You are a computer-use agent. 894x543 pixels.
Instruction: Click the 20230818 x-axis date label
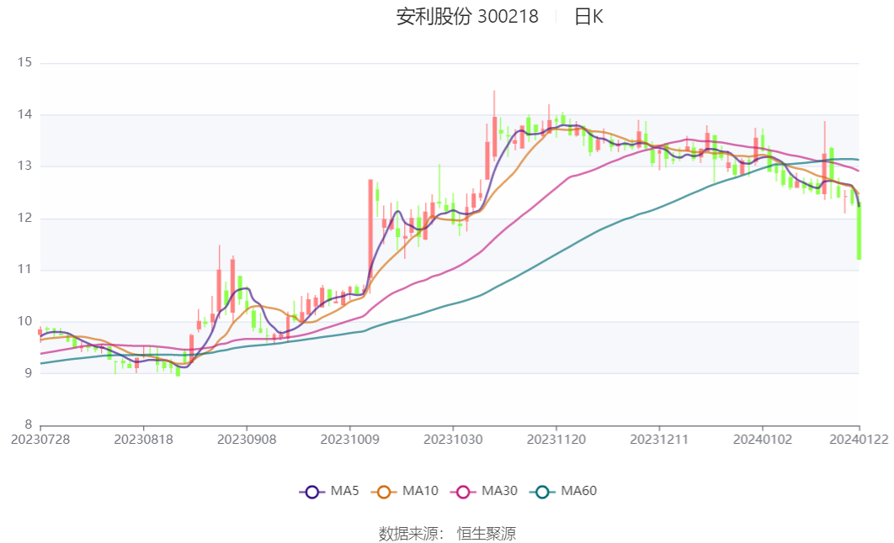coord(144,440)
